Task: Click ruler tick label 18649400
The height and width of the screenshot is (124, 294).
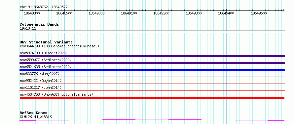Action: (226, 13)
